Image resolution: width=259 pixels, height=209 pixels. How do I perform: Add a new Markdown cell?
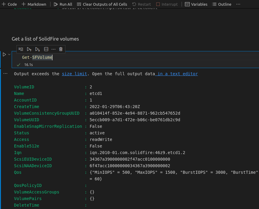click(x=34, y=4)
